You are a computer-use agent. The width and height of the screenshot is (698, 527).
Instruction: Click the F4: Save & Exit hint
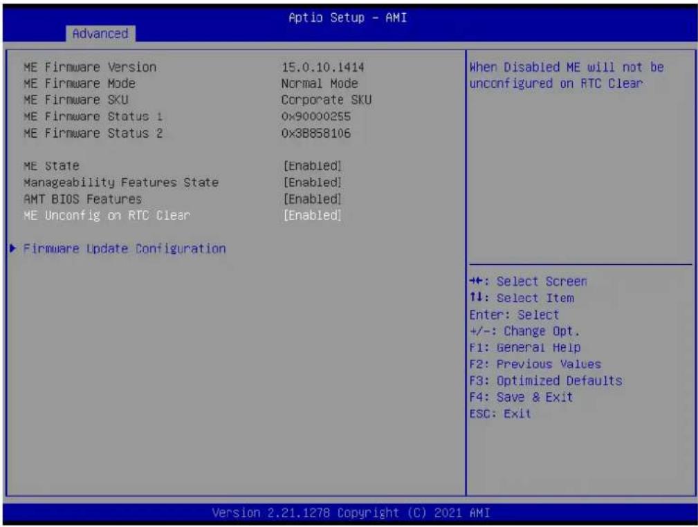[x=522, y=397]
